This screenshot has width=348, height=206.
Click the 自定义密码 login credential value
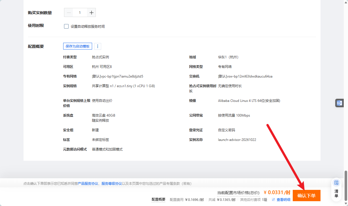click(226, 130)
